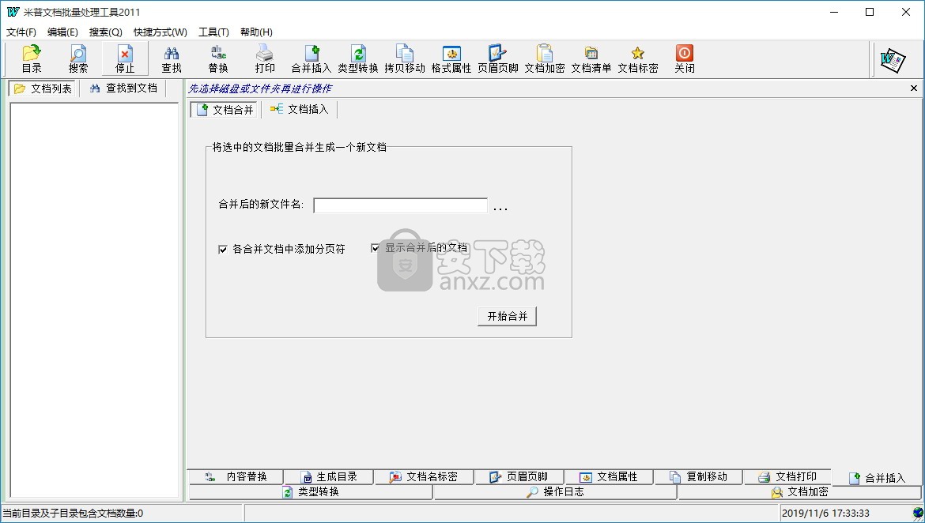This screenshot has height=523, width=925.
Task: Open the 编辑(E) menu
Action: pos(62,32)
